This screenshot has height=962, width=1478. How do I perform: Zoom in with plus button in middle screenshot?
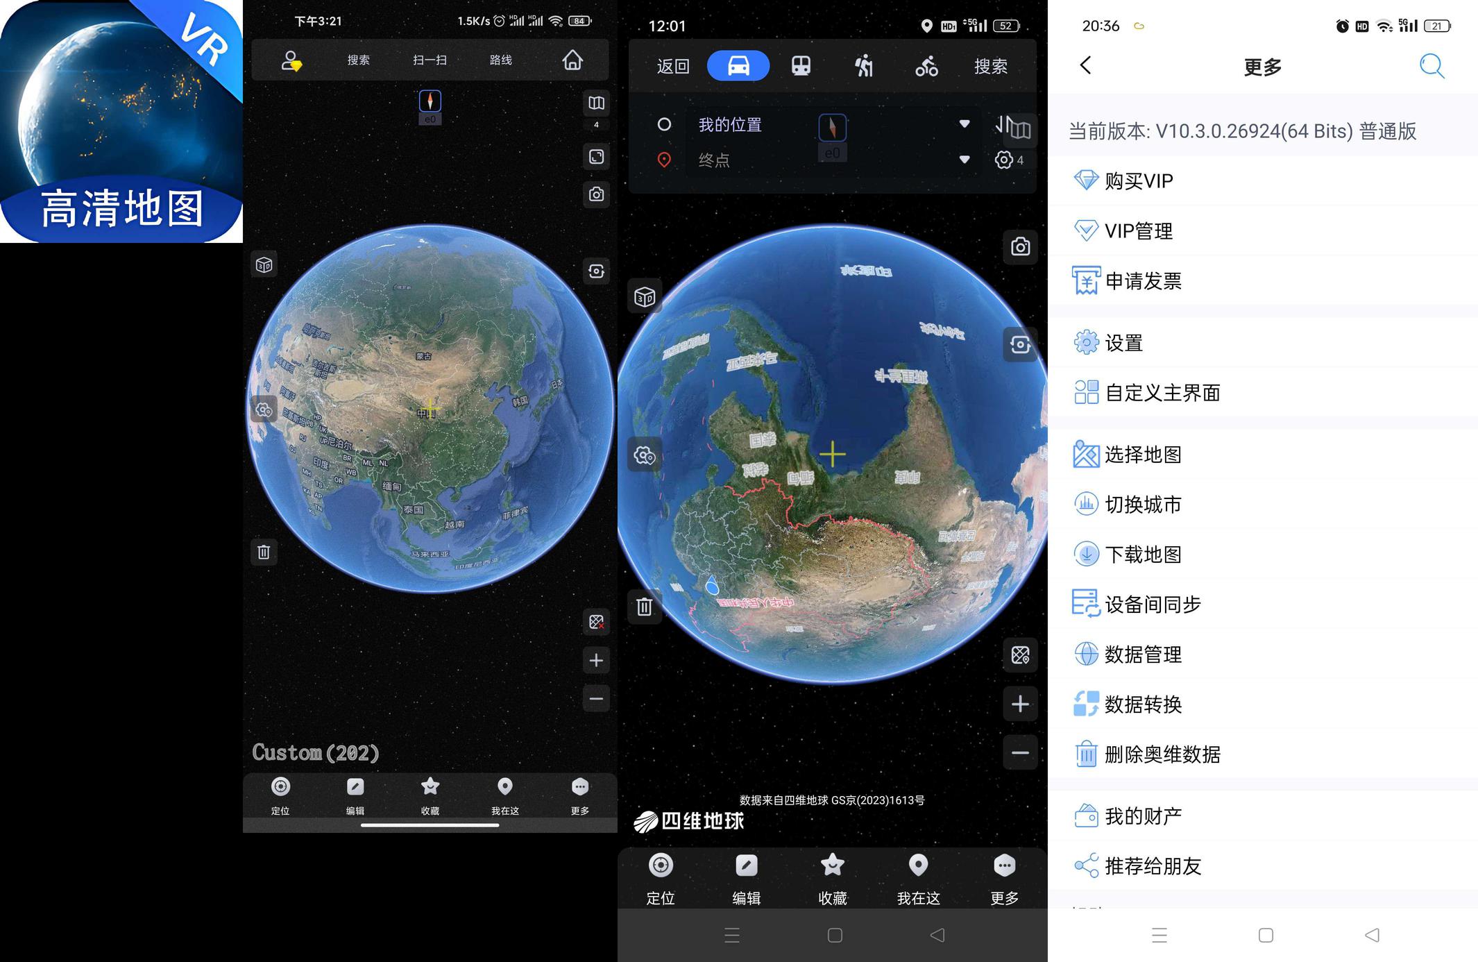1020,704
